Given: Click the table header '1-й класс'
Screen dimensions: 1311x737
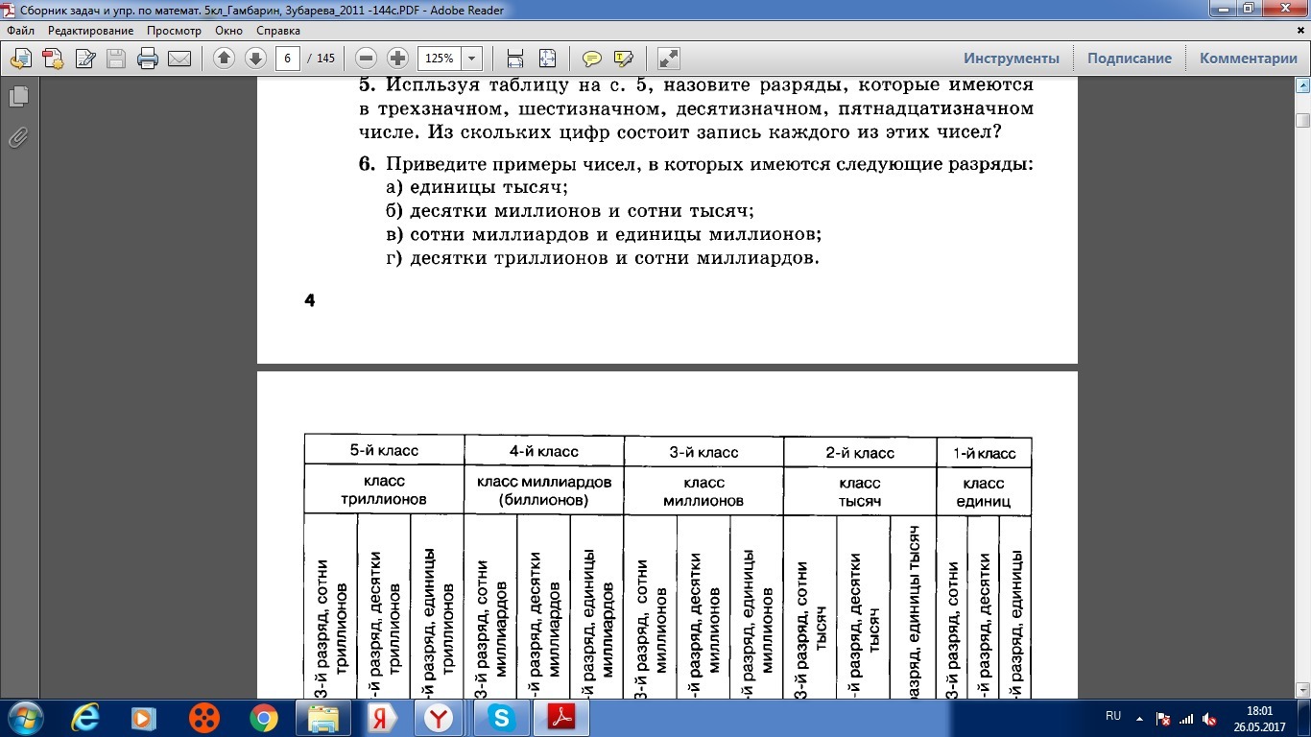Looking at the screenshot, I should tap(984, 454).
